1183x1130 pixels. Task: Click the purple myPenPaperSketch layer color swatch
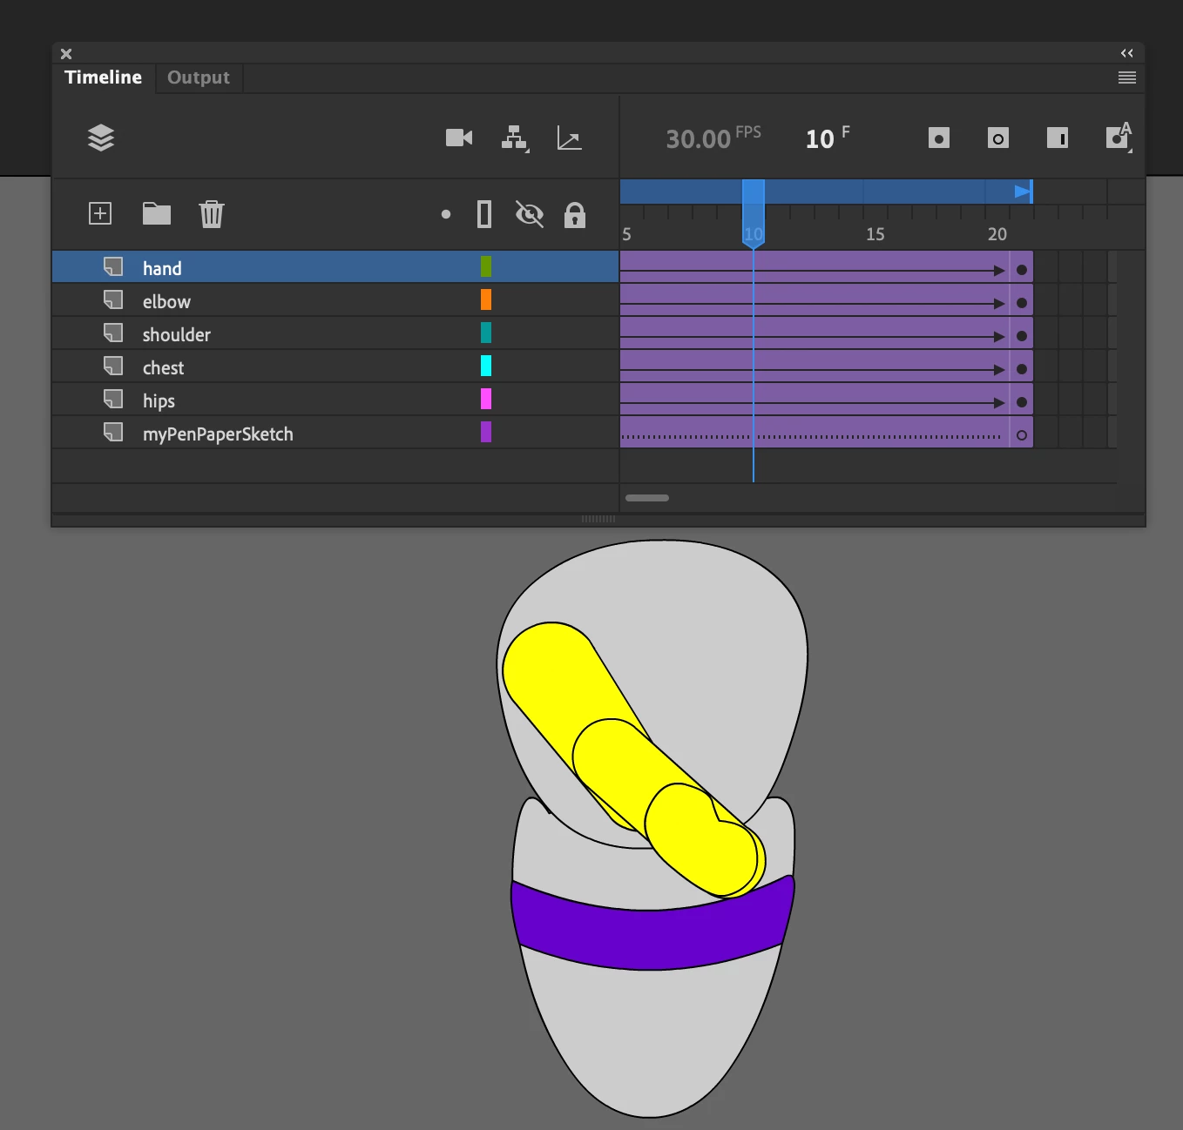[x=486, y=432]
